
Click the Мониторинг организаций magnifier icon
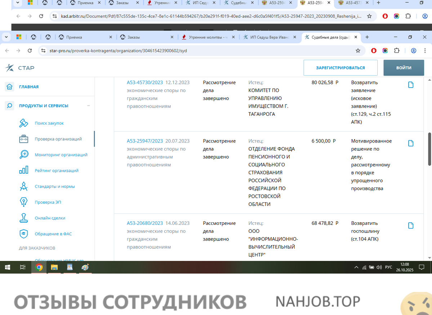tap(23, 155)
